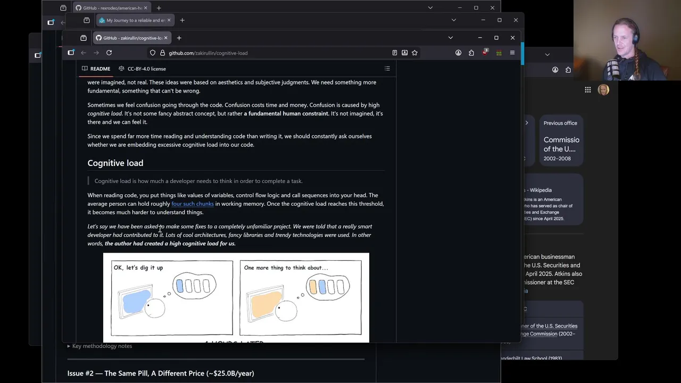Click the red uBlock extension icon
This screenshot has height=383, width=681.
pyautogui.click(x=485, y=53)
